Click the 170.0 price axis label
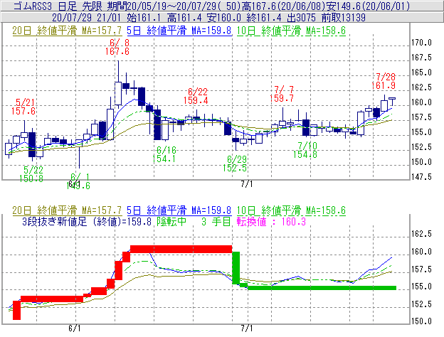The width and height of the screenshot is (444, 337). (421, 43)
